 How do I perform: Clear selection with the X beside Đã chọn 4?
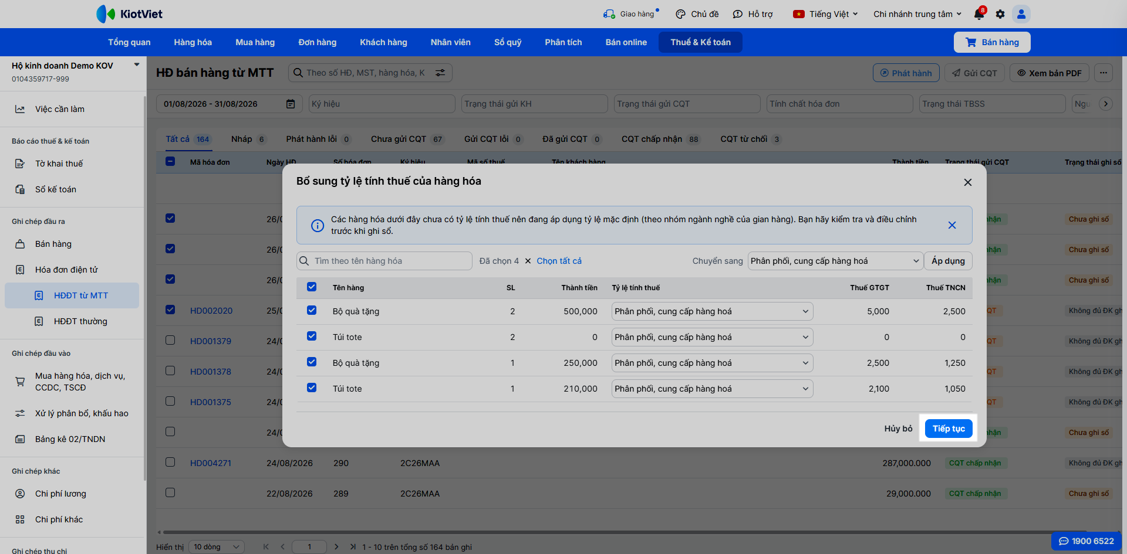[528, 261]
